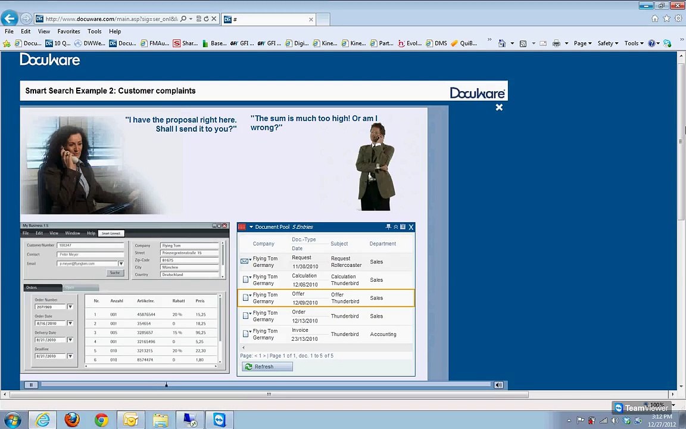Click the Windows Start button
This screenshot has width=686, height=429.
coord(13,420)
